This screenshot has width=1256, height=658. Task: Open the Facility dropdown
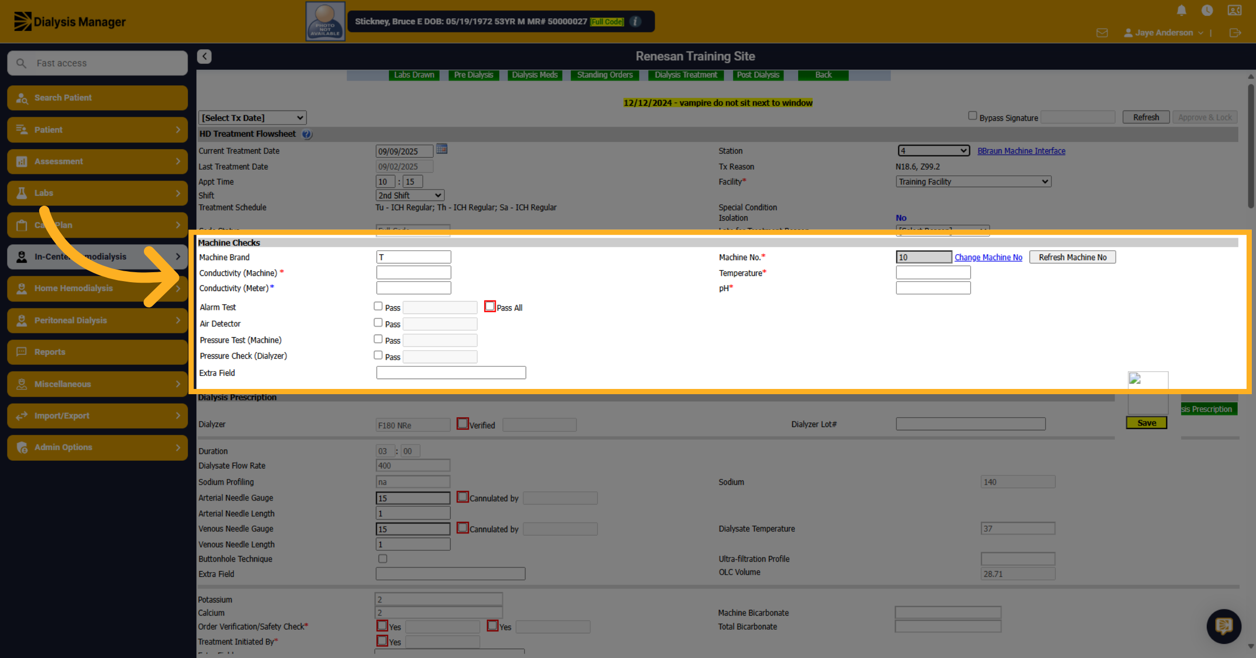(x=973, y=182)
